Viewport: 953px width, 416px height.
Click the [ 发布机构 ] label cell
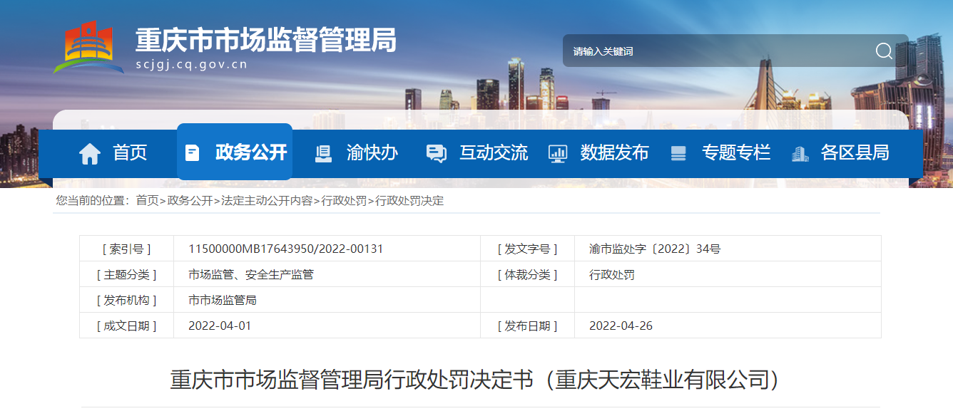pos(126,300)
